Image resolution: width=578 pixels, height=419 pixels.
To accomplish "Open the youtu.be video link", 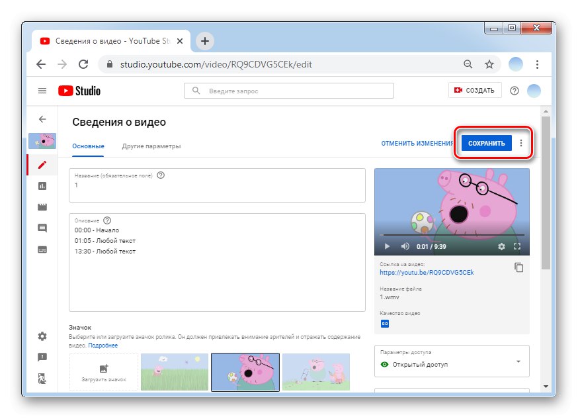I will pyautogui.click(x=427, y=273).
